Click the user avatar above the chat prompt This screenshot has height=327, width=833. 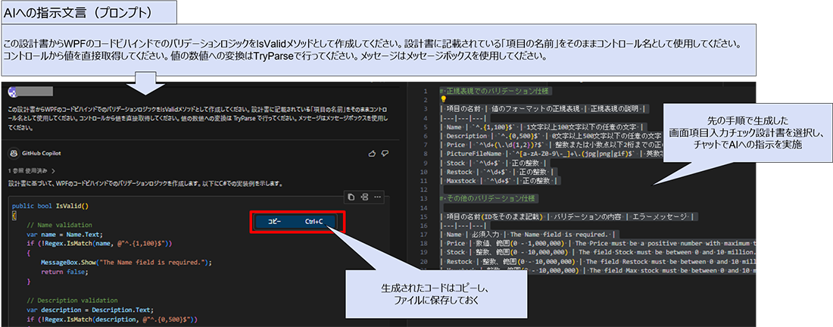(13, 91)
